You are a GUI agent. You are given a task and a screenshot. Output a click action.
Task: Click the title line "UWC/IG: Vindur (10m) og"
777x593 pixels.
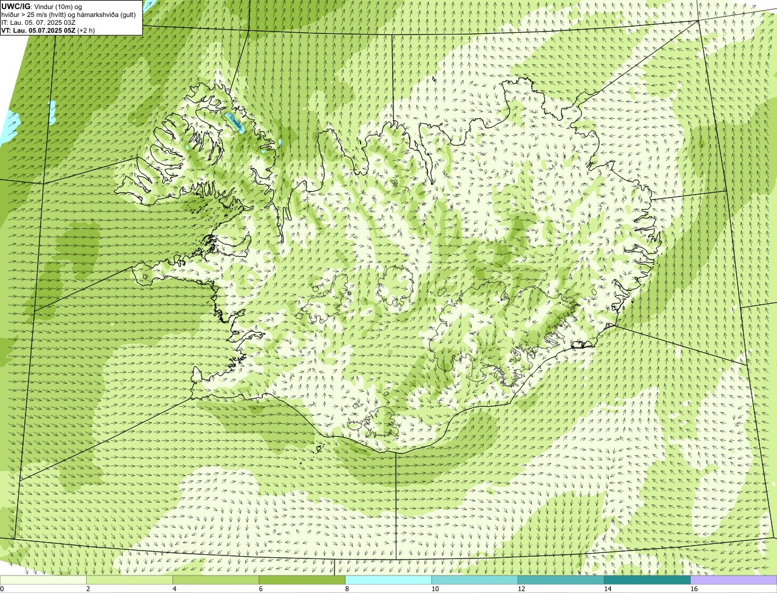click(x=42, y=7)
